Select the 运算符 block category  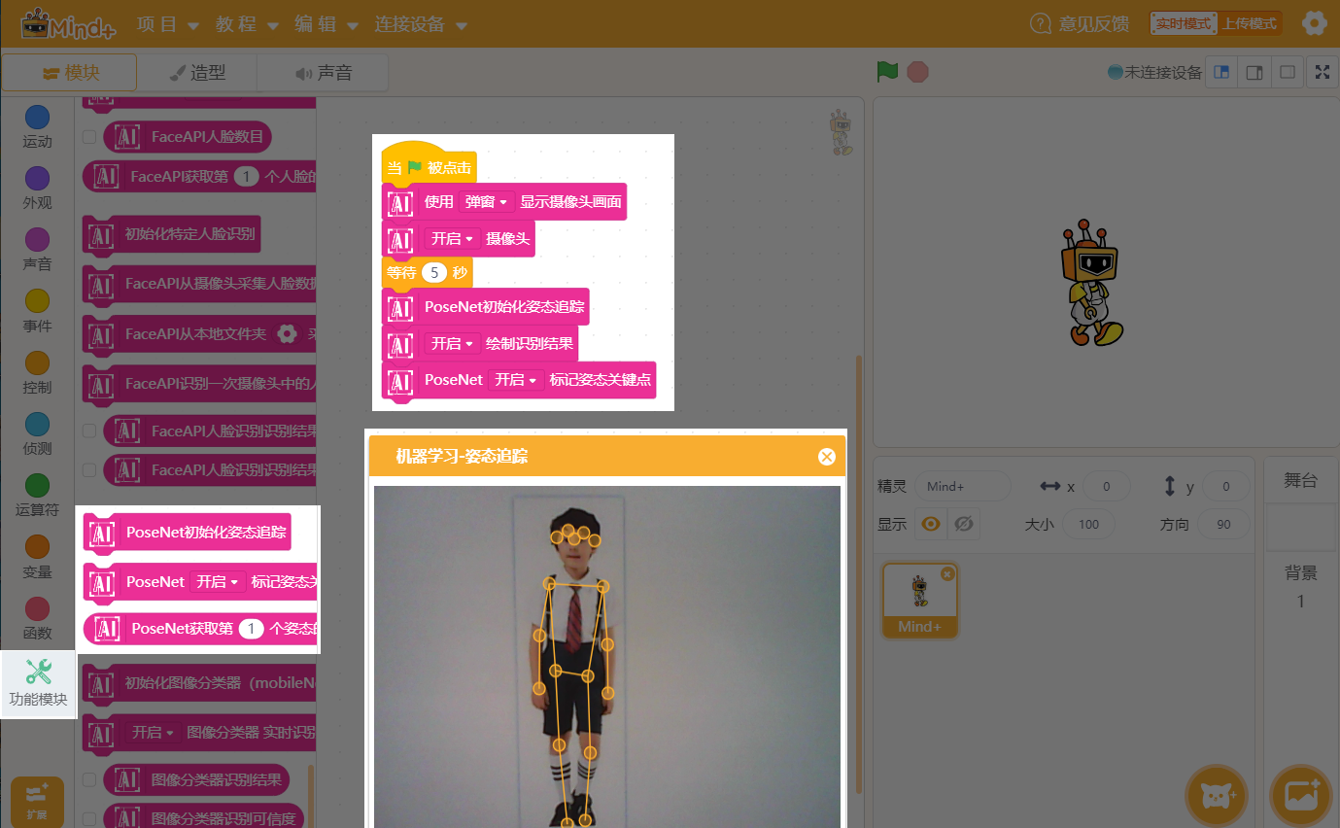coord(37,496)
